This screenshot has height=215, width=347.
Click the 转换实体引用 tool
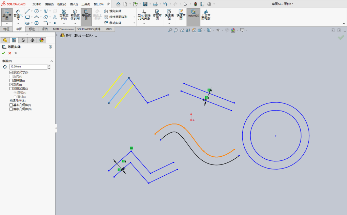coord(75,15)
